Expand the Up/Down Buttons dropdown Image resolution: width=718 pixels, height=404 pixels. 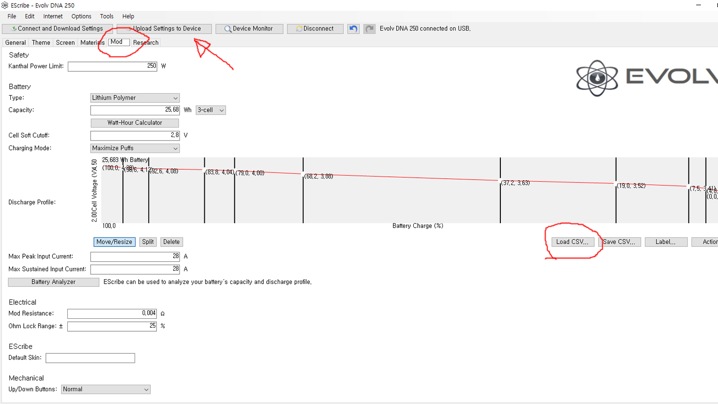pyautogui.click(x=106, y=390)
